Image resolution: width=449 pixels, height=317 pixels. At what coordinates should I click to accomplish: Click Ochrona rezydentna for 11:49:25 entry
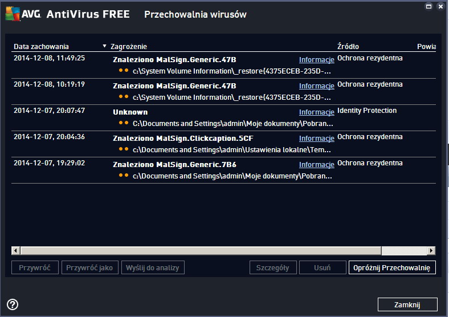[x=370, y=58]
